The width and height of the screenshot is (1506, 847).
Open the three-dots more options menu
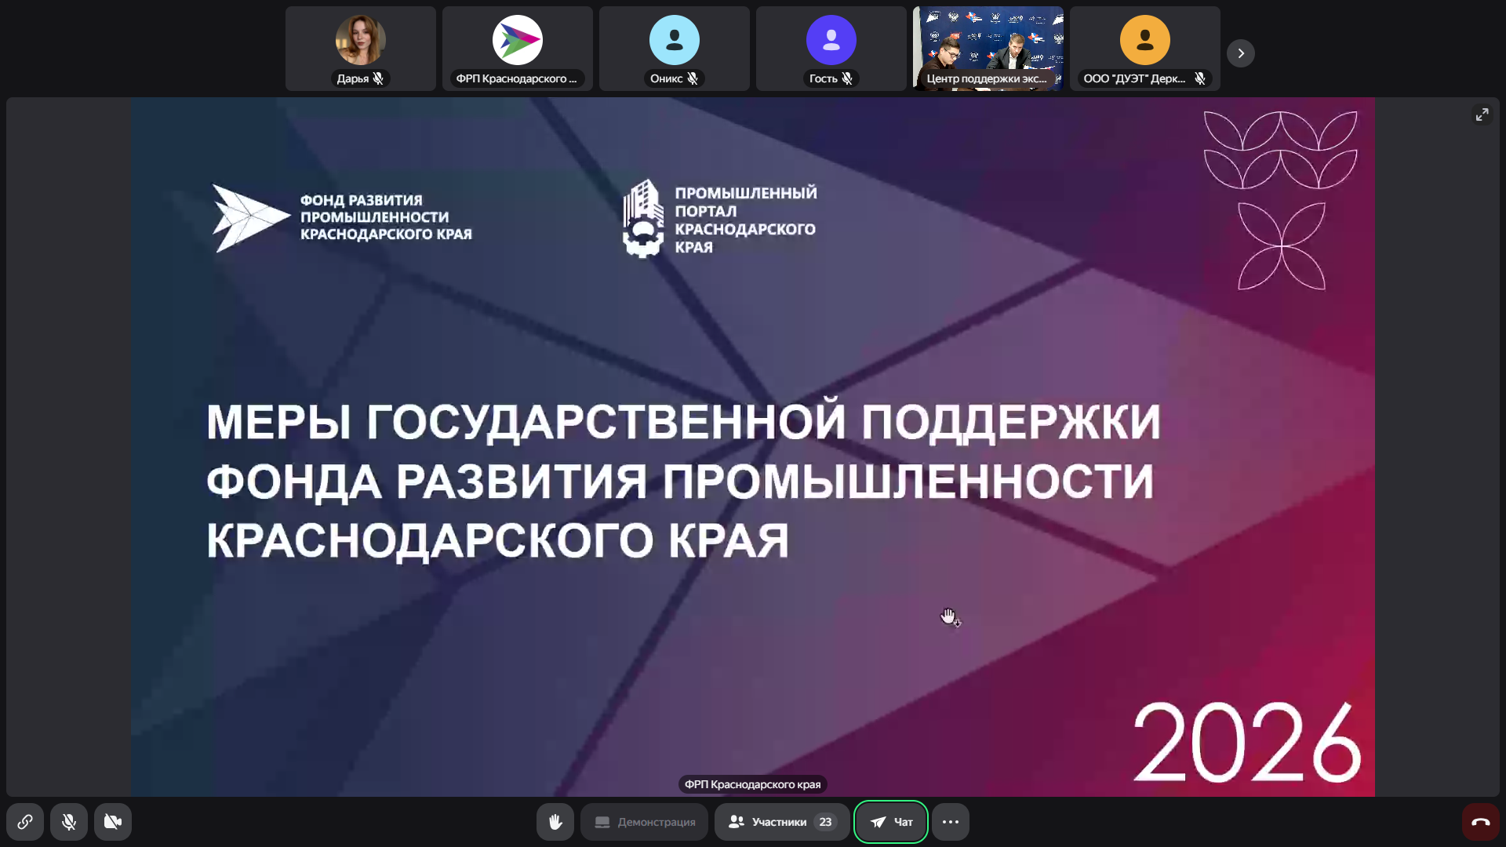click(x=951, y=822)
